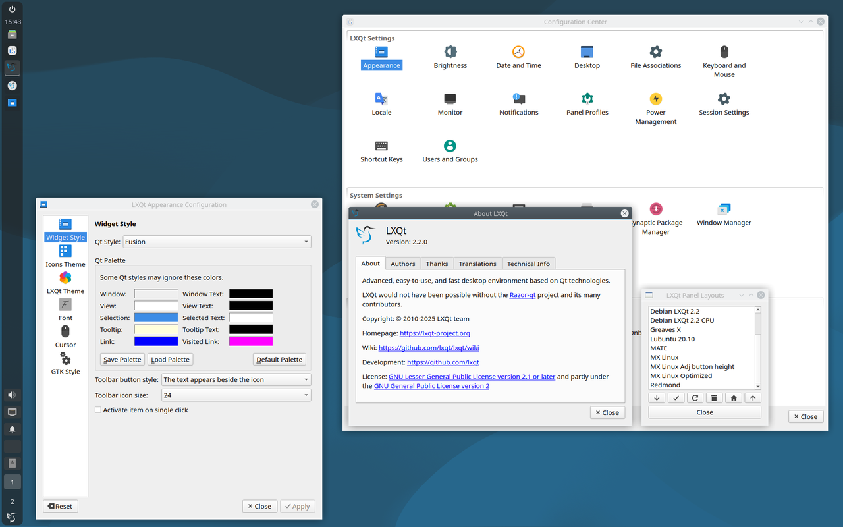
Task: Click the Default Palette button
Action: point(279,360)
